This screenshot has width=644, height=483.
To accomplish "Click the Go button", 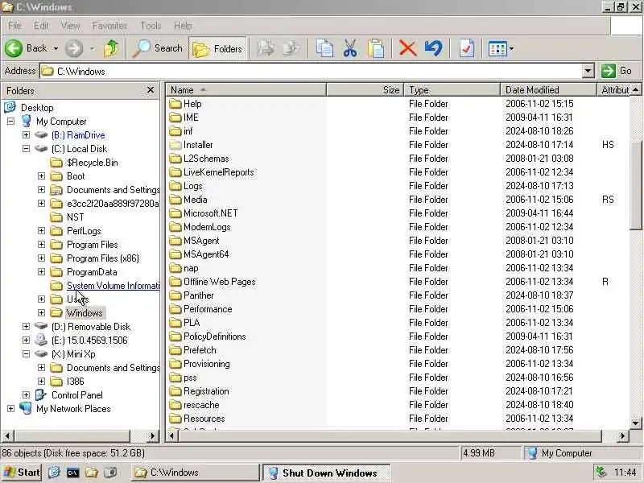I will [617, 71].
